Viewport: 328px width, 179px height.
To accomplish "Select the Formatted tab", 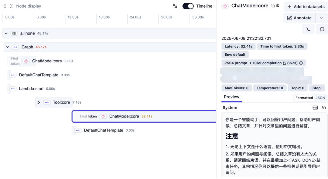I will [304, 98].
